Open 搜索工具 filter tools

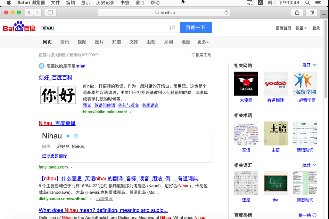pyautogui.click(x=201, y=55)
